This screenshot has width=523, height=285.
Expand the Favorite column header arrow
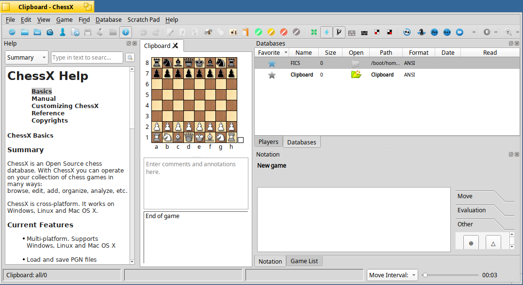point(286,52)
